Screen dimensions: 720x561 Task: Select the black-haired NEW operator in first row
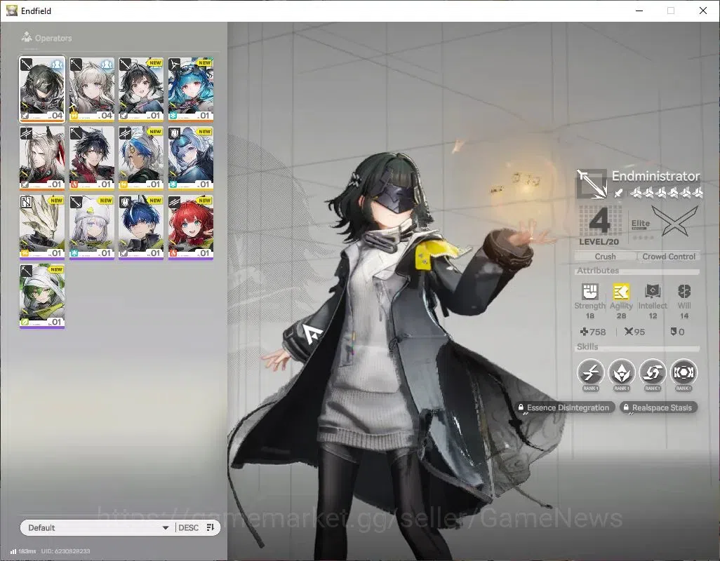click(x=141, y=90)
